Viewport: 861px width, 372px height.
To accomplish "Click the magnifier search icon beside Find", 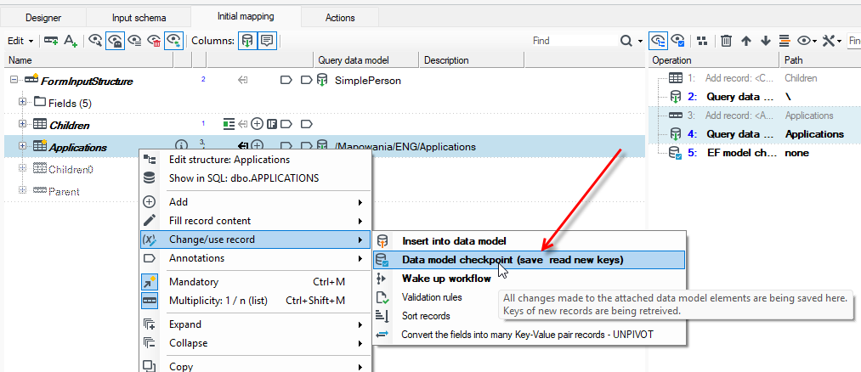I will 626,41.
